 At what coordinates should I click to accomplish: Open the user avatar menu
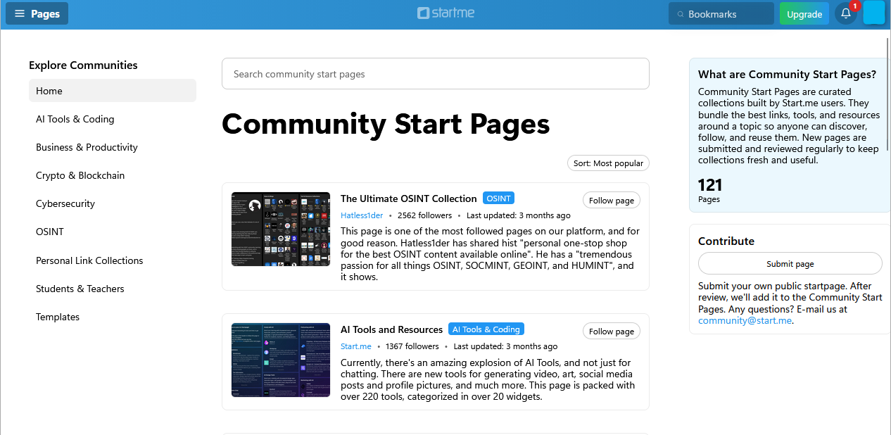[x=874, y=13]
